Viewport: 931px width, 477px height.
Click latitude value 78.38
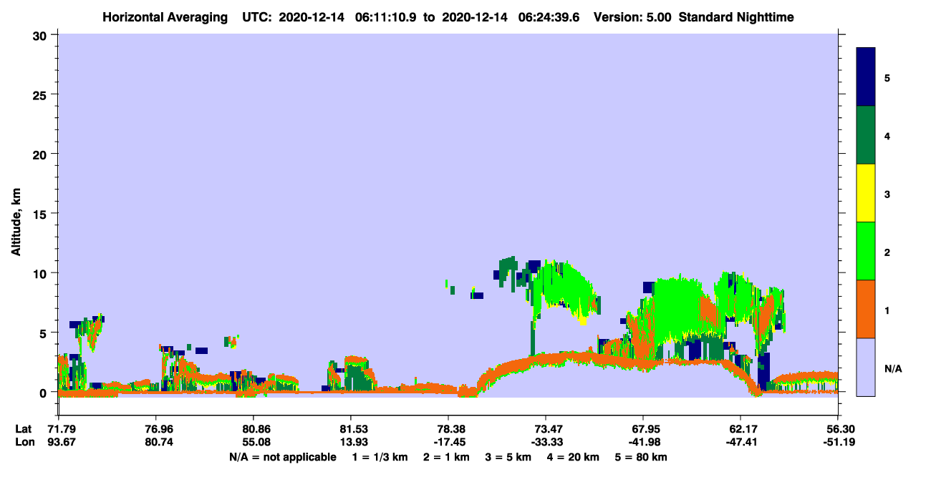tap(448, 429)
